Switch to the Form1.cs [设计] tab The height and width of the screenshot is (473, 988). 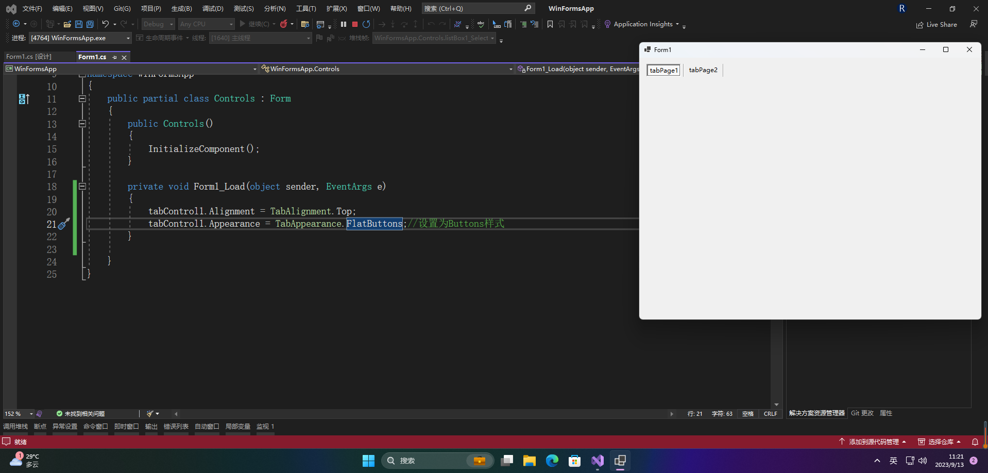(29, 57)
